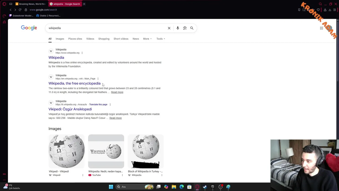Image resolution: width=339 pixels, height=191 pixels.
Task: Click the Google search magnifier button
Action: coord(192,28)
